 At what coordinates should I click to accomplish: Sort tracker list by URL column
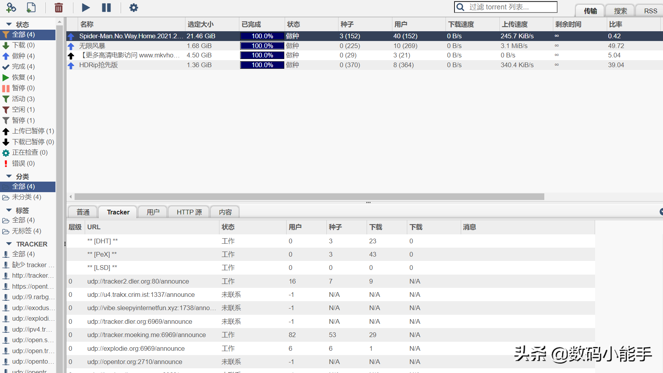(x=152, y=227)
